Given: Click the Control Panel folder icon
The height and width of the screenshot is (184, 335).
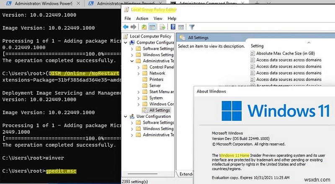Looking at the screenshot, I should (x=145, y=67).
